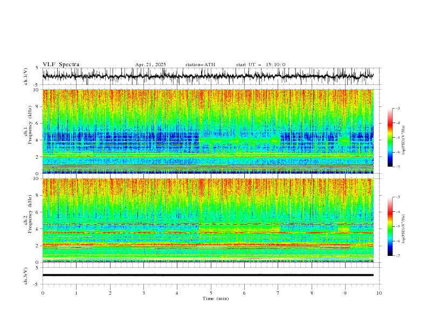The image size is (427, 329).
Task: Click the 'VLF Spectra' title text
Action: click(61, 65)
